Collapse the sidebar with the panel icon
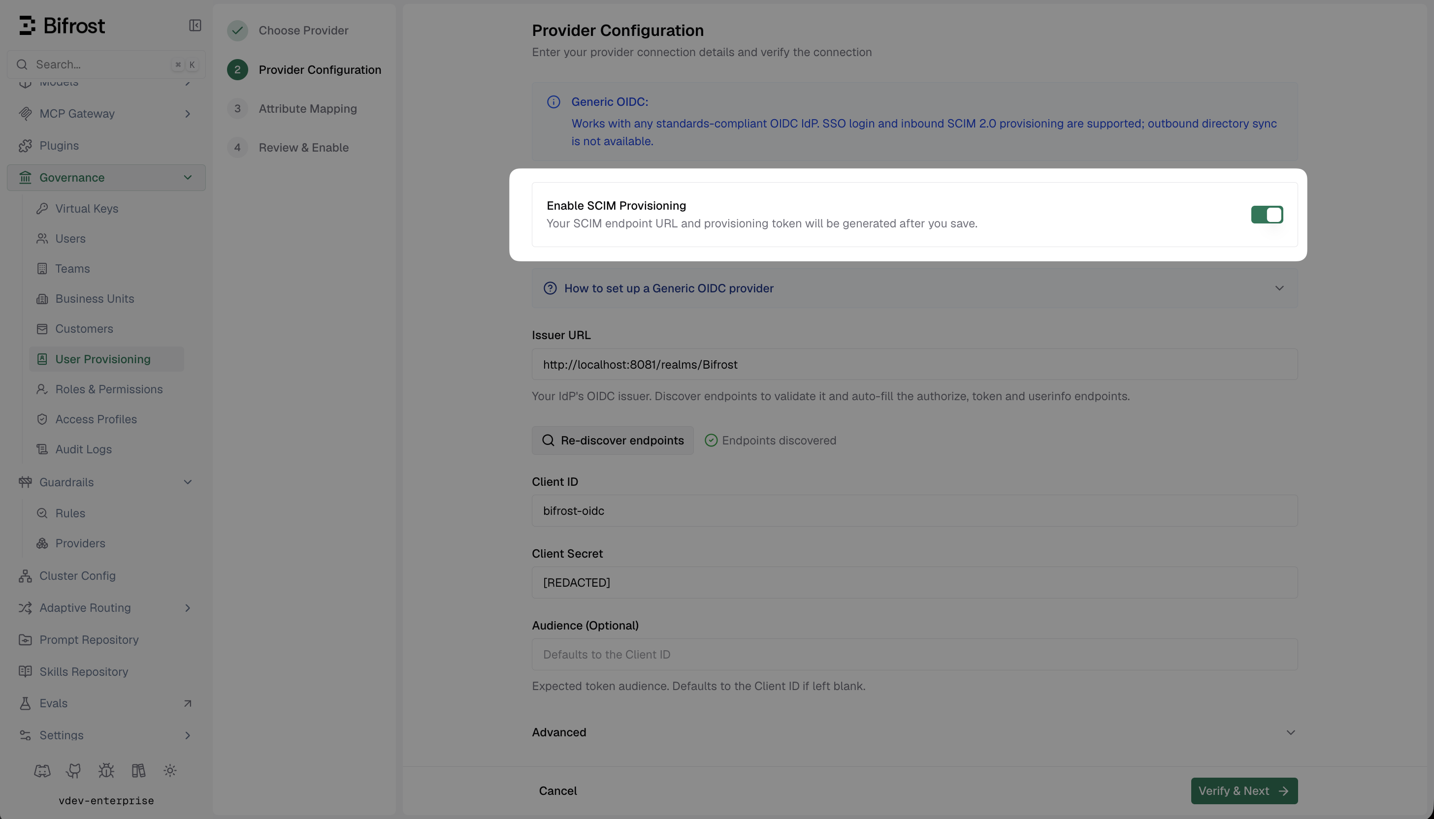This screenshot has width=1434, height=819. [195, 25]
